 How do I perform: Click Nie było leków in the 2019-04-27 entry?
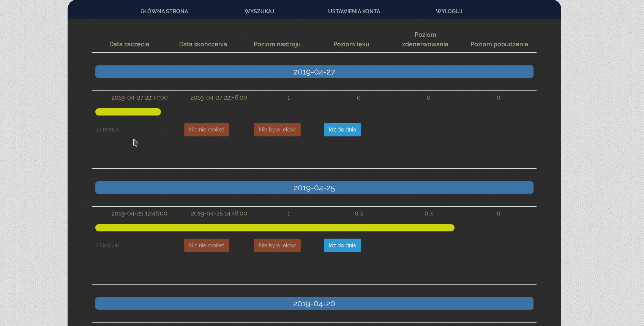277,130
